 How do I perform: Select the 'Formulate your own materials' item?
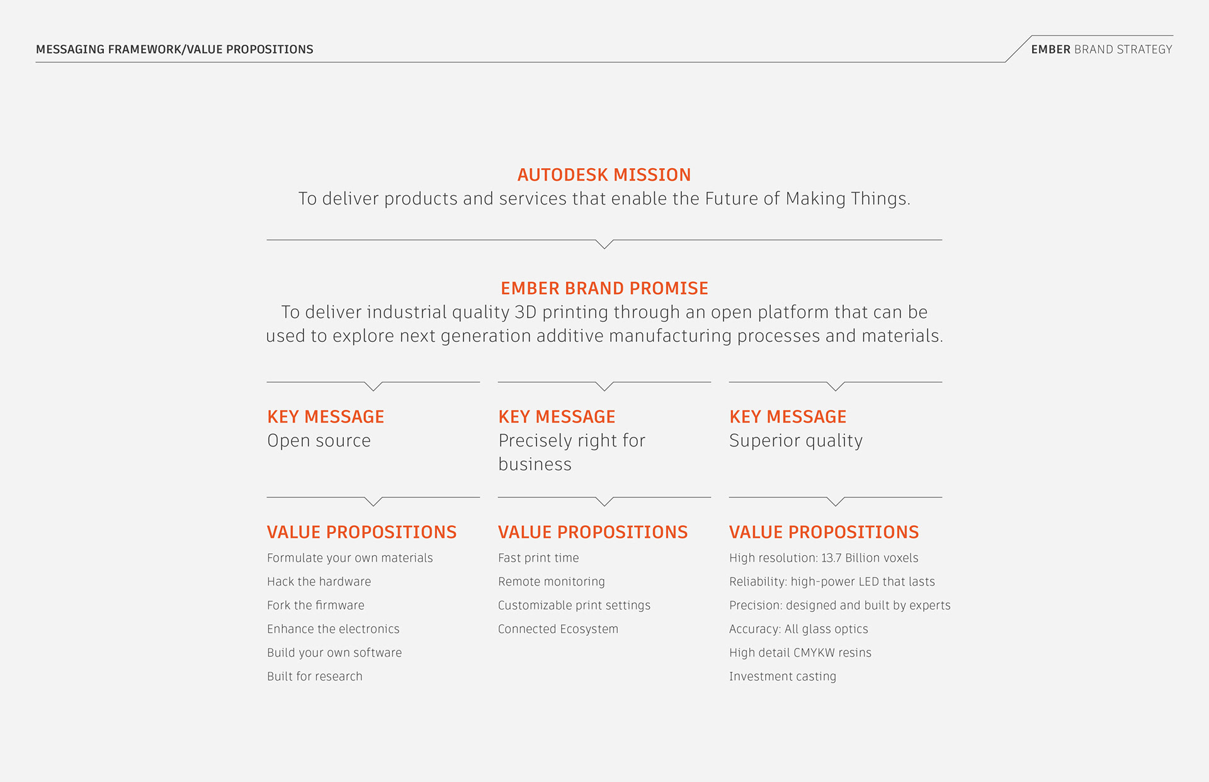[349, 558]
